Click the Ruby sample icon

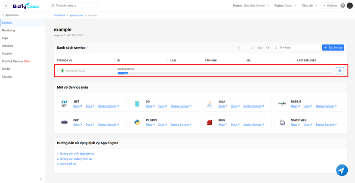point(210,122)
